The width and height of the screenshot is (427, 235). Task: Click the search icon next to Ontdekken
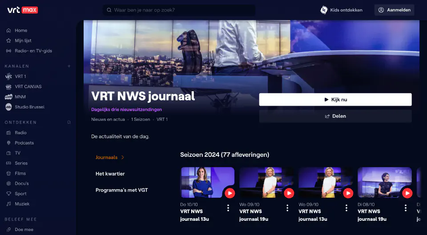click(x=69, y=123)
